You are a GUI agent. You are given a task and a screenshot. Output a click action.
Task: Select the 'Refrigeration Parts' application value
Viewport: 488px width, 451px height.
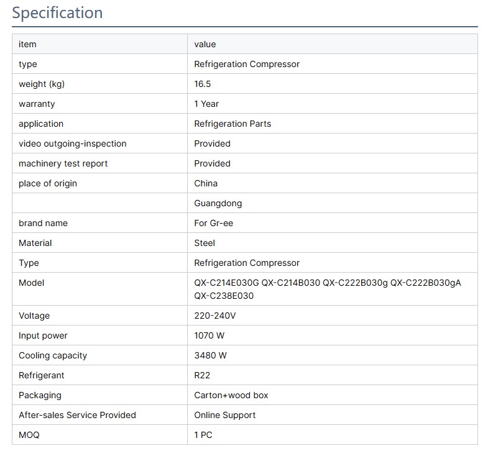(x=232, y=124)
